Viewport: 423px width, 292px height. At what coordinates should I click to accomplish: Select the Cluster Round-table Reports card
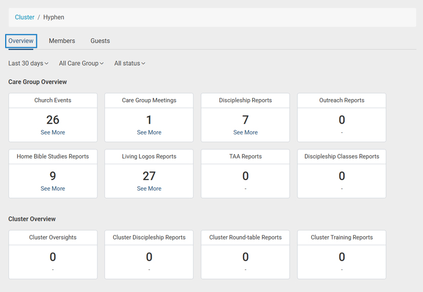pos(246,255)
